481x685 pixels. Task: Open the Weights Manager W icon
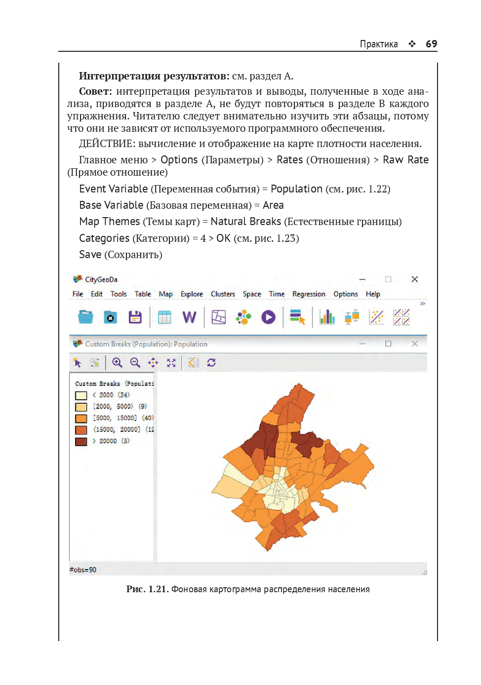click(x=189, y=317)
